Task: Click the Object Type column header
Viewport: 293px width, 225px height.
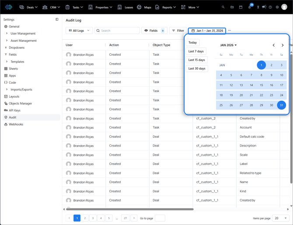Action: point(161,45)
